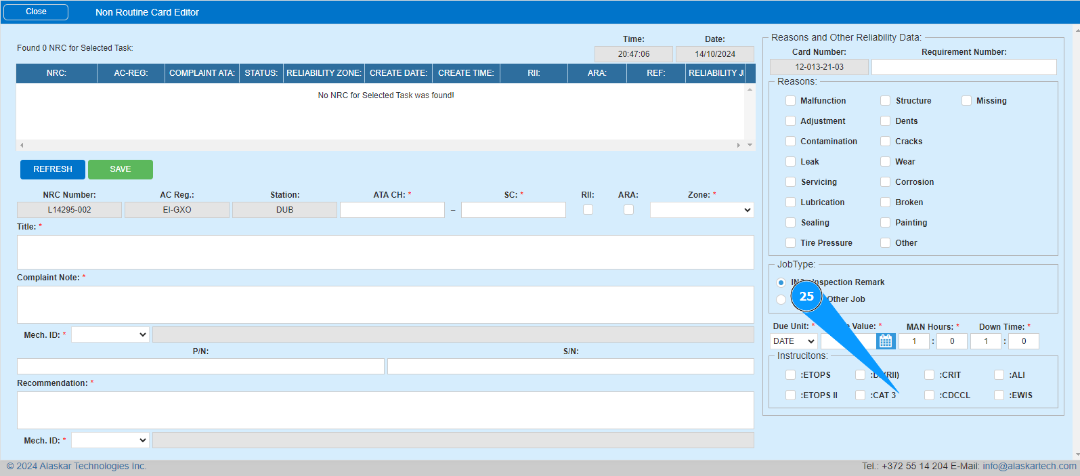Viewport: 1080px width, 476px height.
Task: Sort by the COMPLAINT ATA column header
Action: 202,73
